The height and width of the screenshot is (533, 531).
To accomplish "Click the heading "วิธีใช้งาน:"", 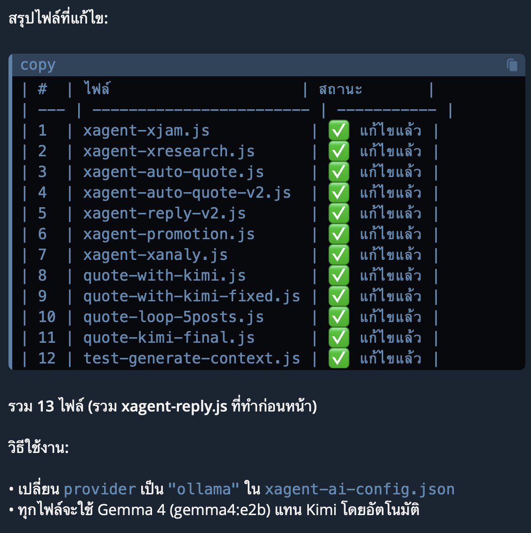I will click(39, 447).
